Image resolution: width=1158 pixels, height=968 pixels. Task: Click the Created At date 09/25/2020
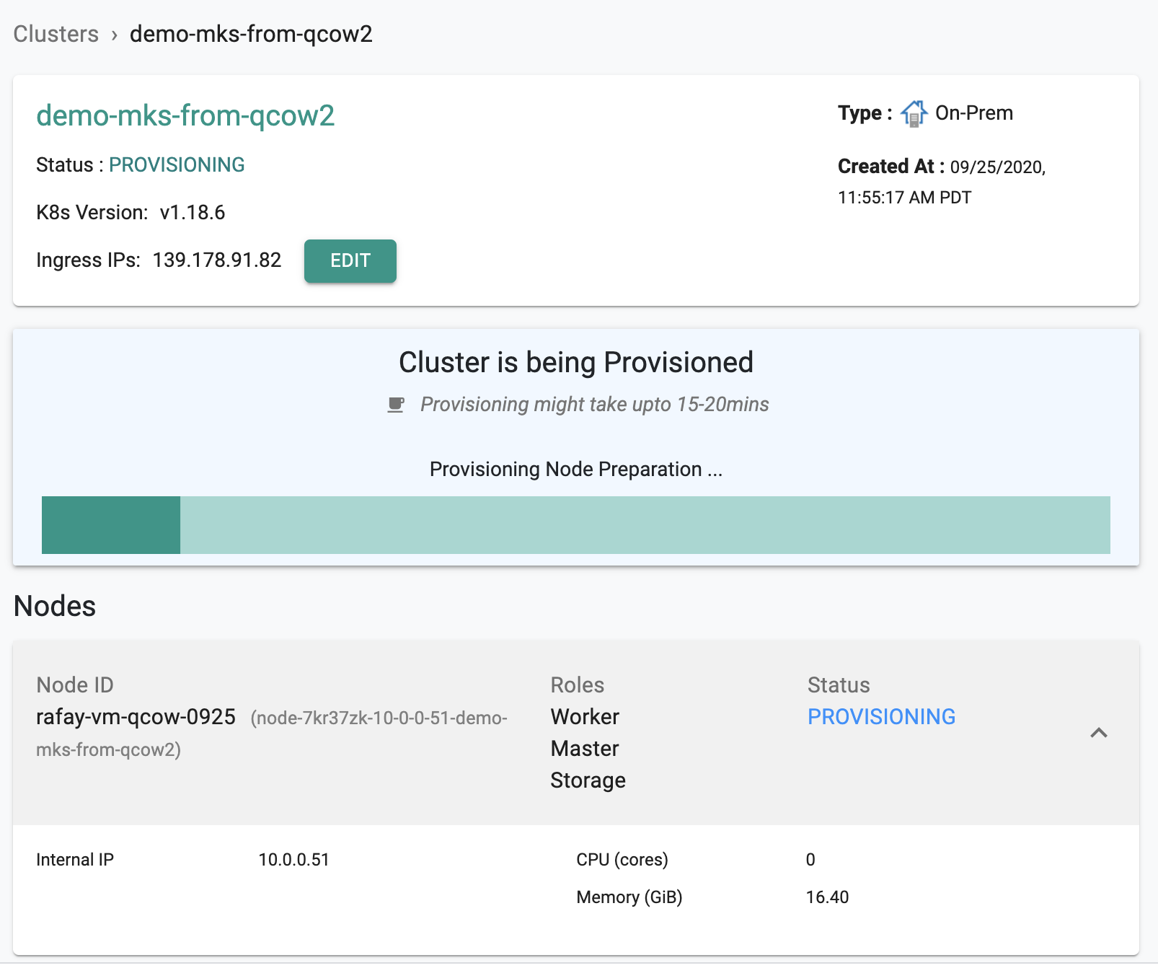(998, 167)
